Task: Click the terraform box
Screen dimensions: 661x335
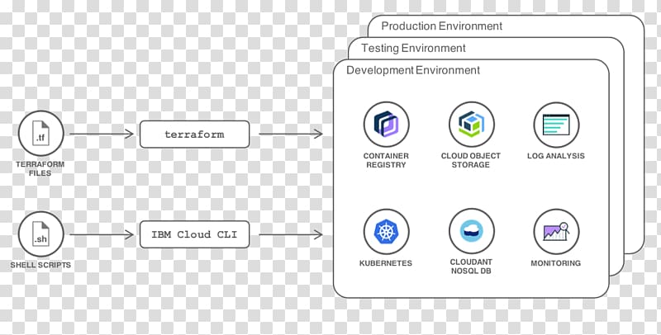Action: point(194,134)
